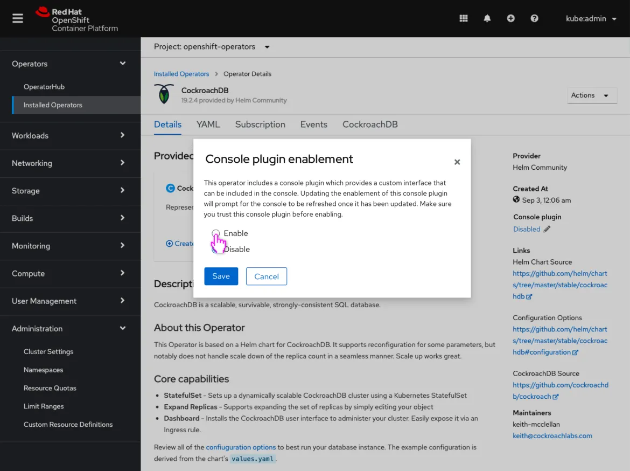Image resolution: width=630 pixels, height=471 pixels.
Task: Open quick create with the plus icon
Action: click(x=510, y=18)
